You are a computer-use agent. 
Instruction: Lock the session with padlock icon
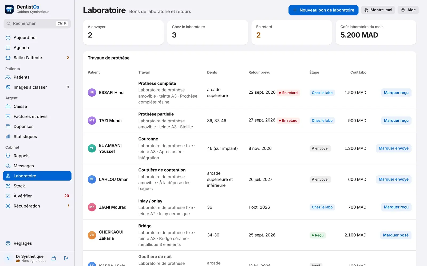[x=54, y=258]
